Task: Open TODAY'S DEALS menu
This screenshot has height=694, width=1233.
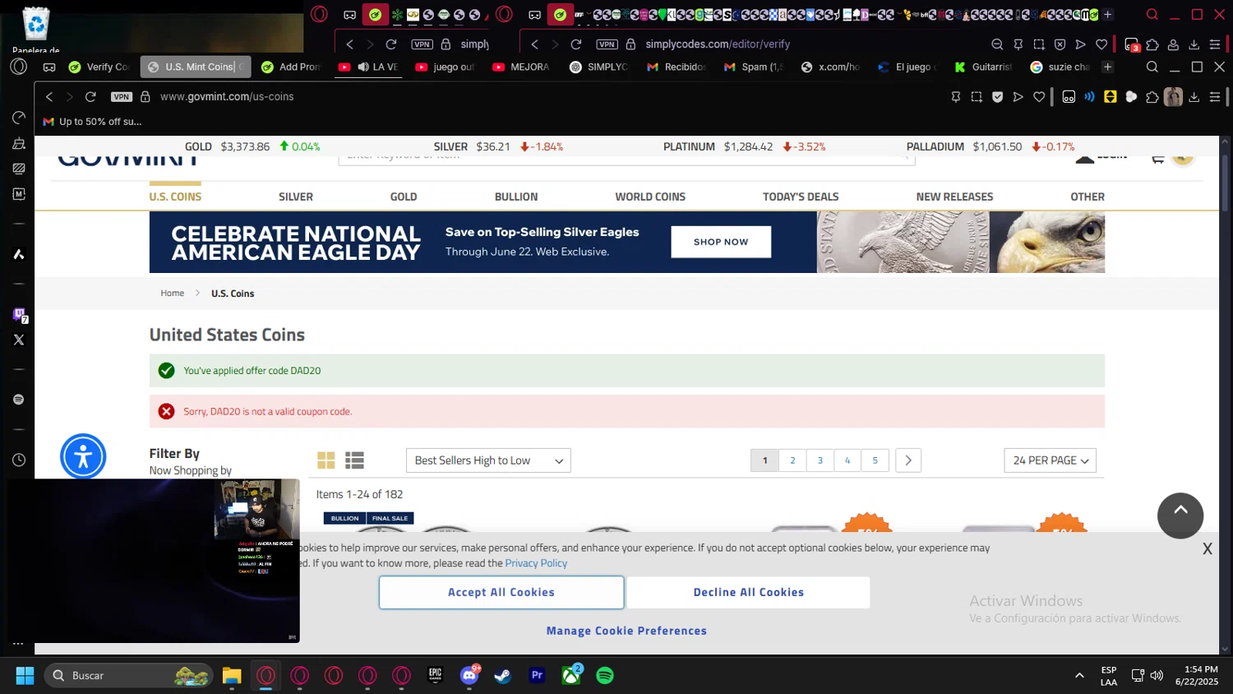Action: [x=801, y=197]
